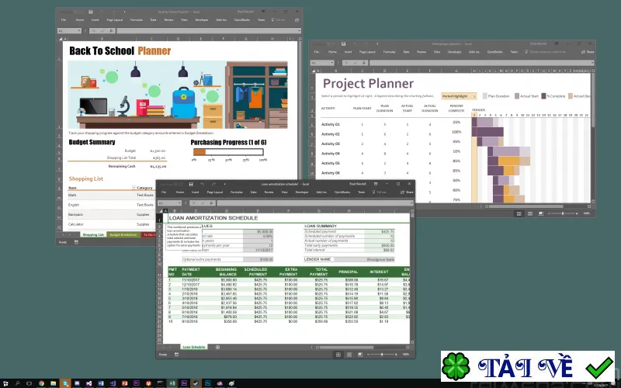Open Insert tab in Back To School window
This screenshot has width=621, height=388.
95,20
